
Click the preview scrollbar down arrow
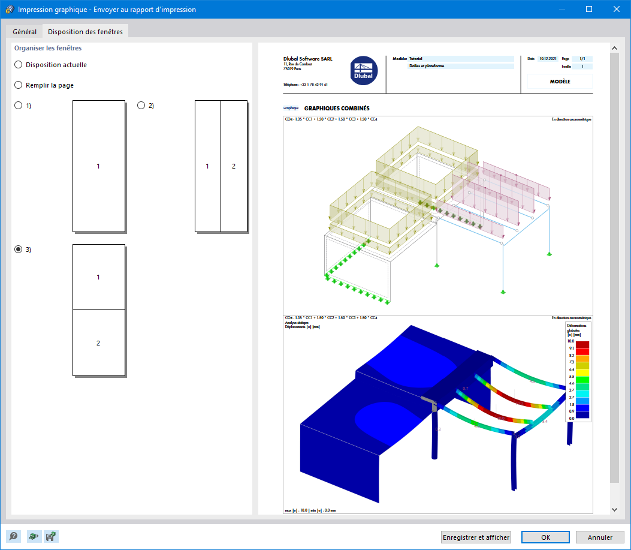614,510
